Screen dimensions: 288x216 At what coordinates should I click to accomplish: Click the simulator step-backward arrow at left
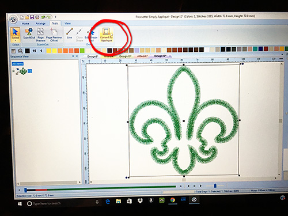[x=19, y=190]
